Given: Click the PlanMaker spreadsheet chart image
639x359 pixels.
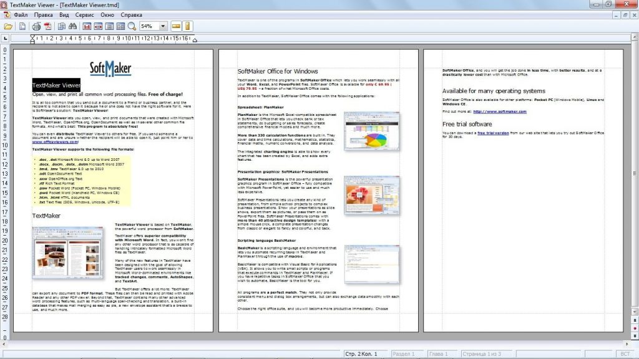Looking at the screenshot, I should (x=372, y=131).
